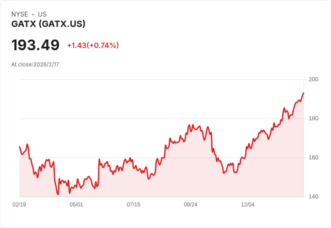Select the 180 y-axis price label

point(313,118)
